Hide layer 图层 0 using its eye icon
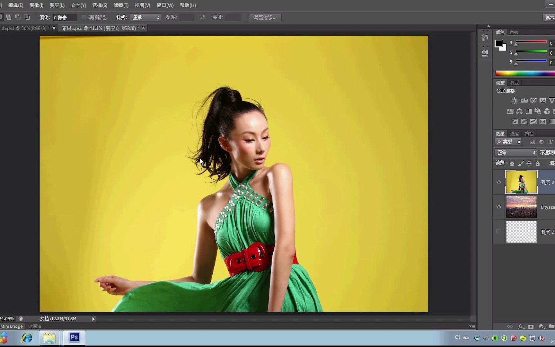This screenshot has height=347, width=555. [x=499, y=182]
